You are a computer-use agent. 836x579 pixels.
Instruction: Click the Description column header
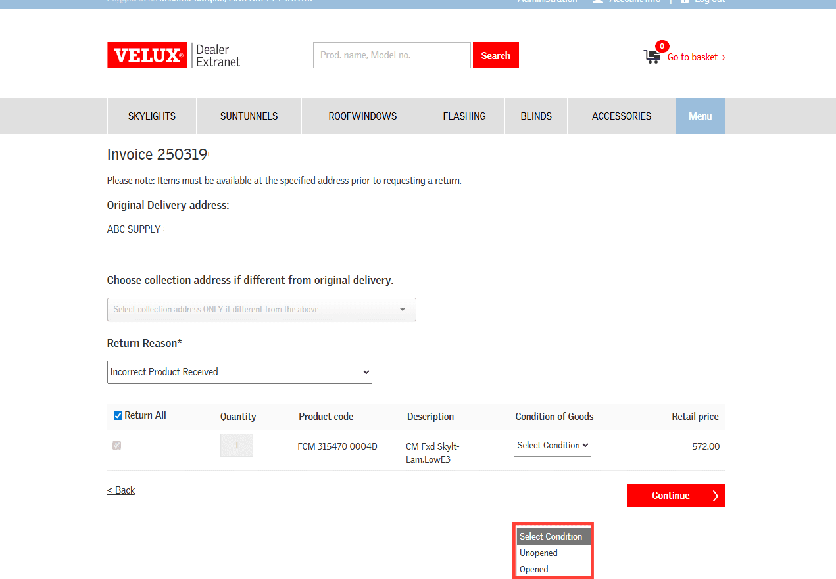click(x=430, y=417)
